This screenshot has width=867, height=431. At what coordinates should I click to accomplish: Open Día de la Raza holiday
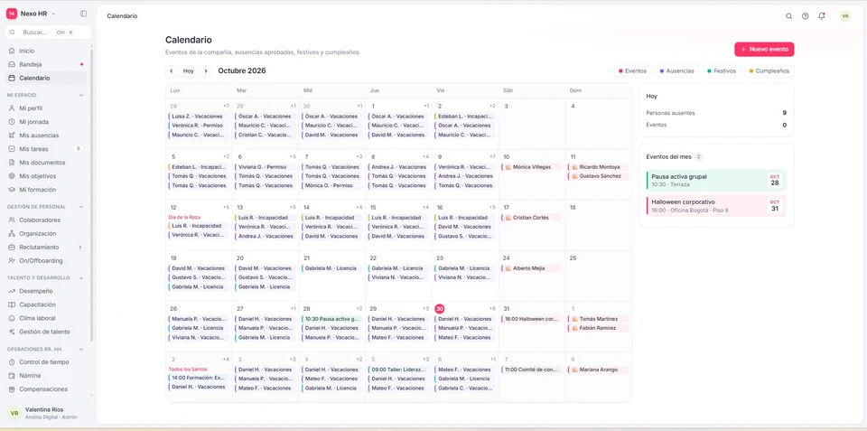(184, 217)
